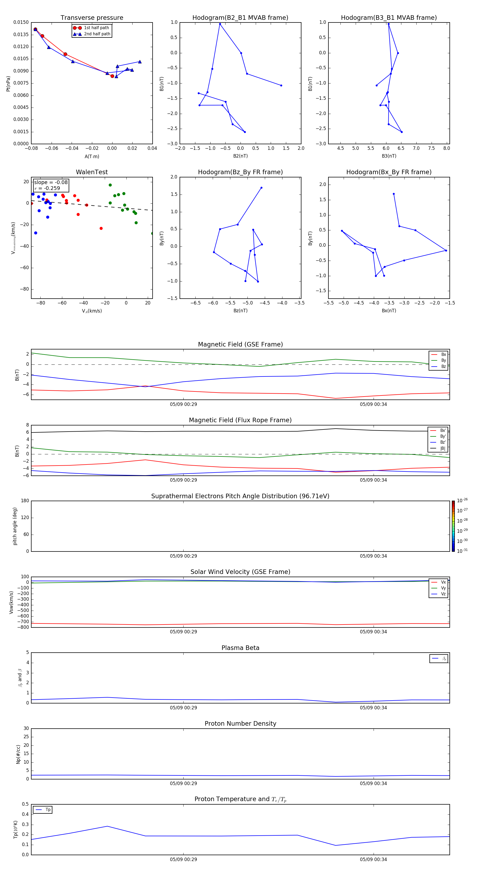Click the 'V_A(km/s)' x-axis label
Image resolution: width=481 pixels, height=883 pixels.
pyautogui.click(x=92, y=311)
